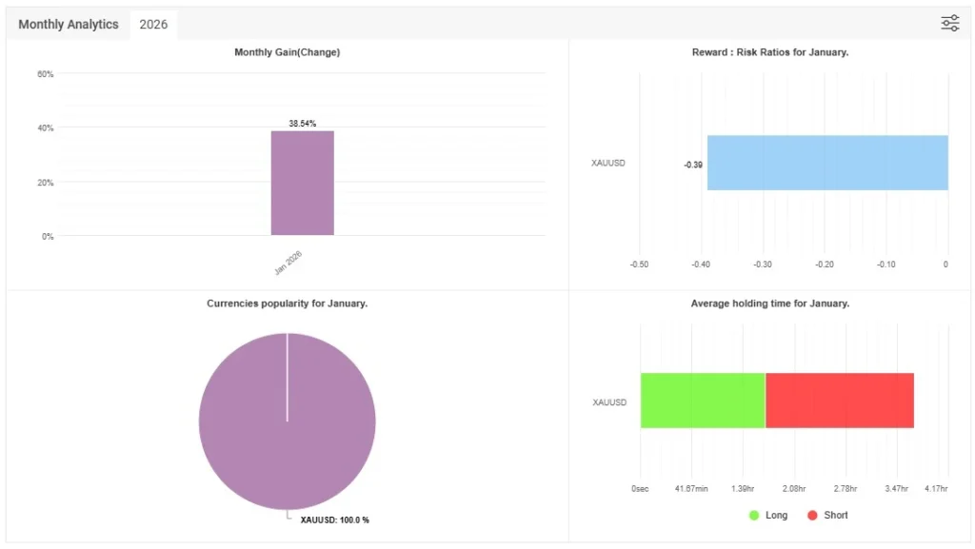The image size is (975, 549).
Task: Open the chart settings sliders icon
Action: (x=949, y=24)
